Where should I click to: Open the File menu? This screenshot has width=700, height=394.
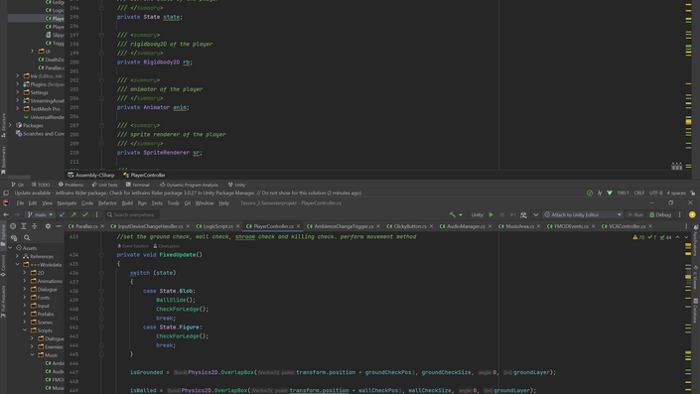point(20,203)
